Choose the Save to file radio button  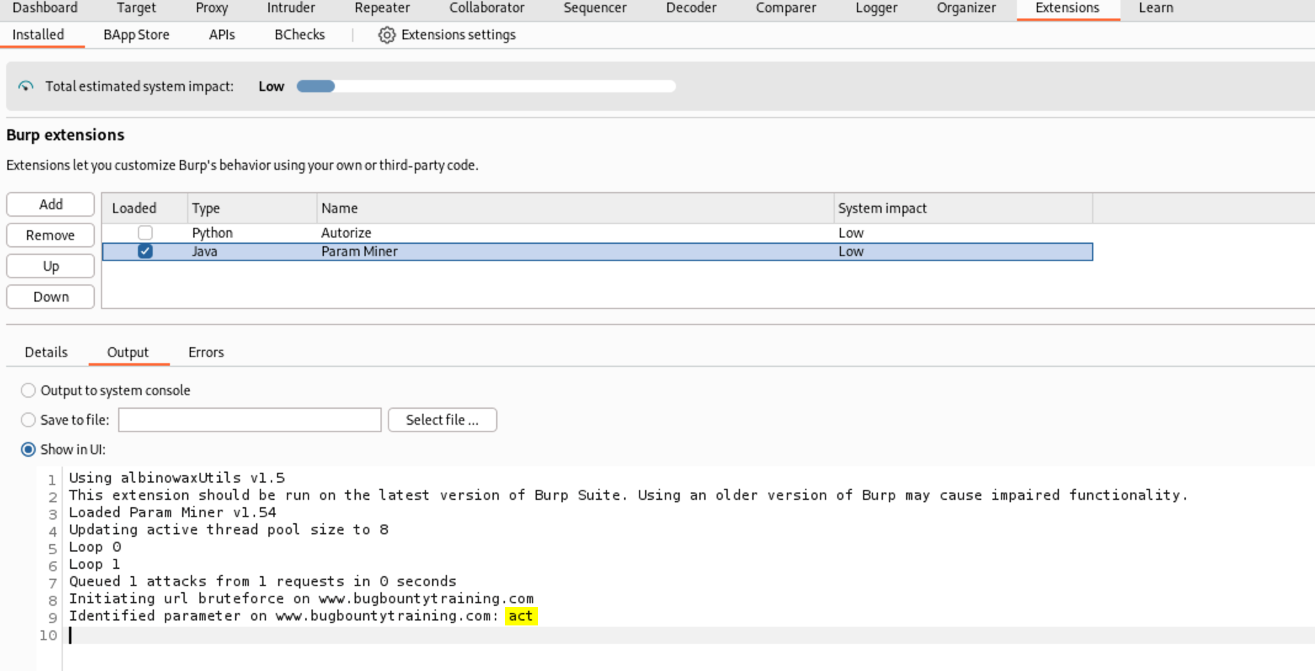[x=28, y=420]
